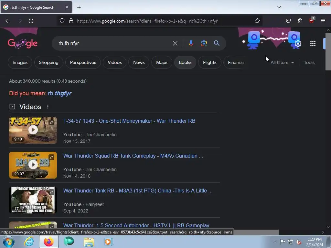
Task: Filter results by Videos
Action: [x=115, y=62]
